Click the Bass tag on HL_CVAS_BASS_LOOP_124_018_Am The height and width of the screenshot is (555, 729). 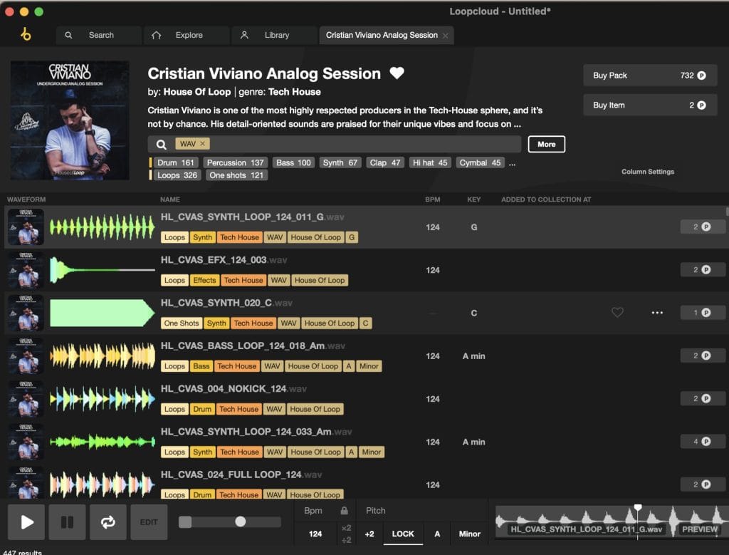coord(201,366)
